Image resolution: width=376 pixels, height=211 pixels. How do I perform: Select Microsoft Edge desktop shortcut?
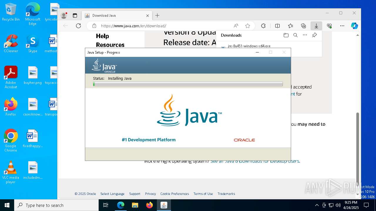[x=33, y=14]
